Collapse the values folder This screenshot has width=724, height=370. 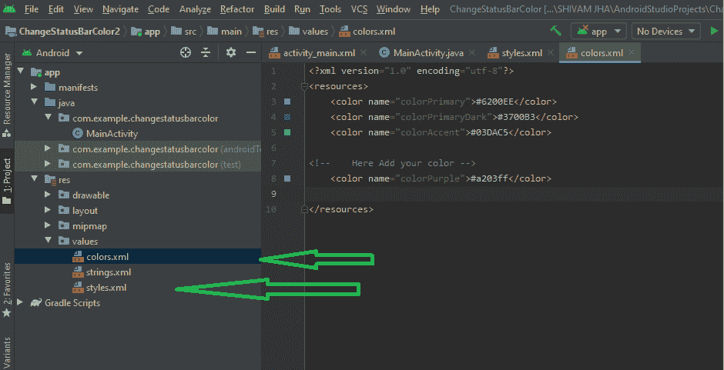tap(49, 242)
